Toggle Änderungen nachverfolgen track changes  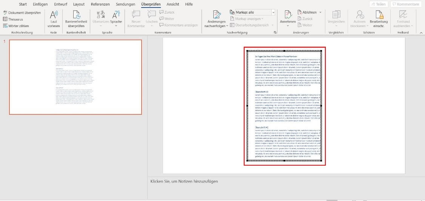pos(216,19)
